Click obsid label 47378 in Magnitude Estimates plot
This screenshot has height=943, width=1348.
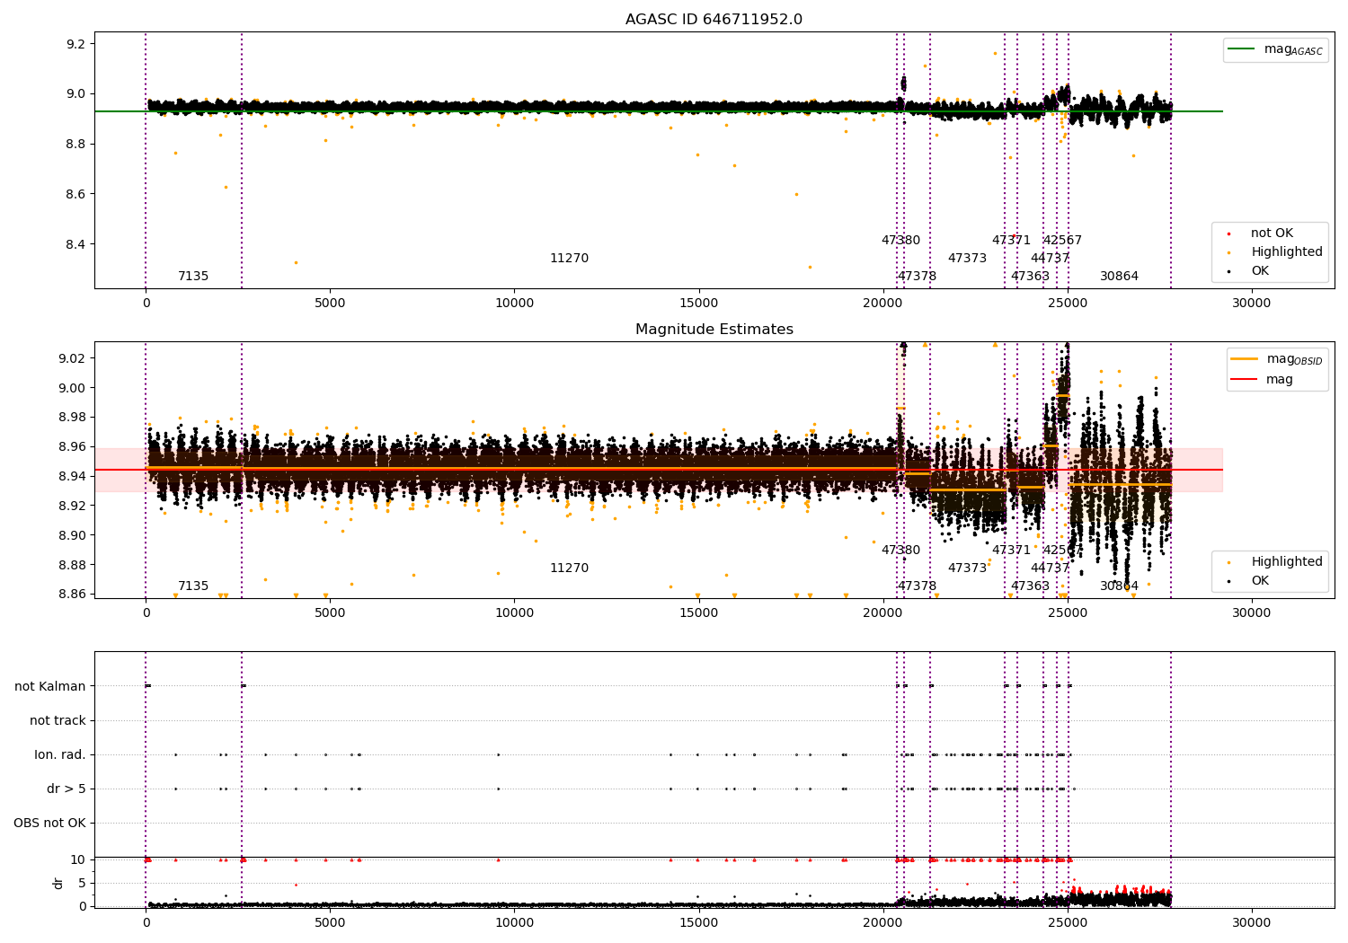click(917, 586)
